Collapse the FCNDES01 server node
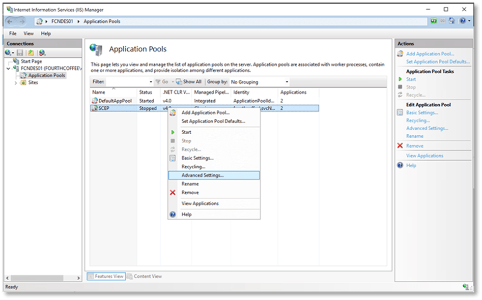This screenshot has height=300, width=482. 9,68
